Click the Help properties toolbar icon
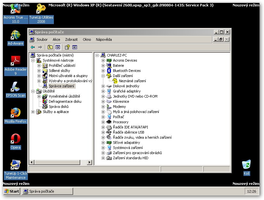 pos(67,47)
